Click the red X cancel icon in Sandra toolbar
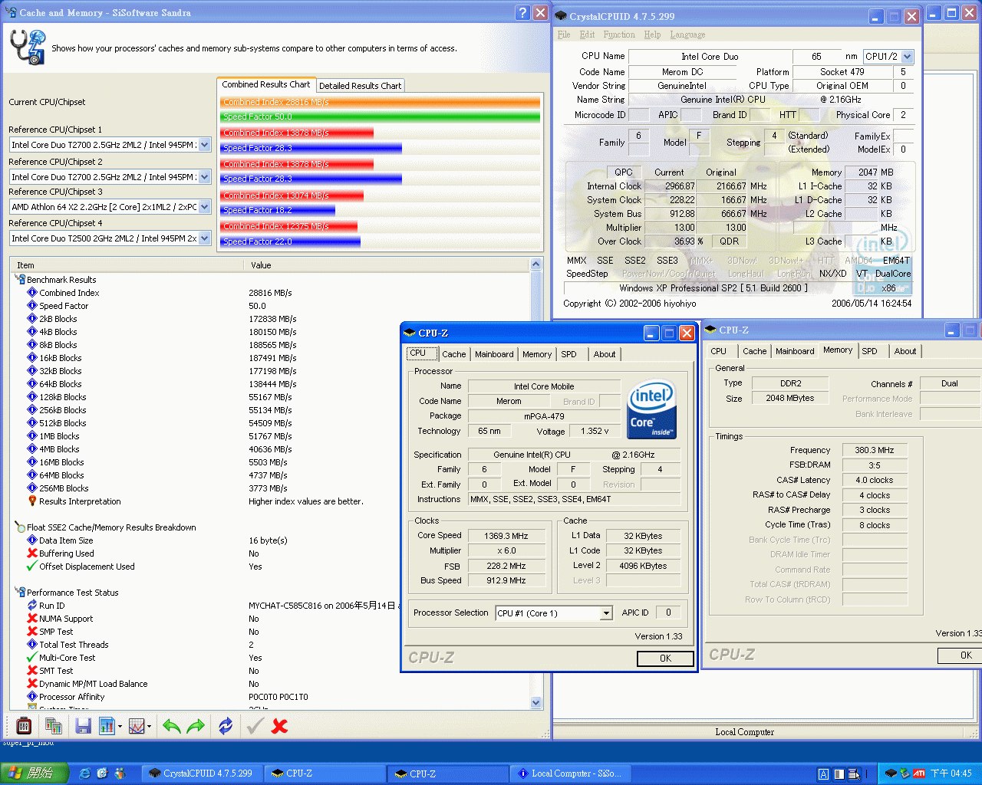 (x=280, y=725)
